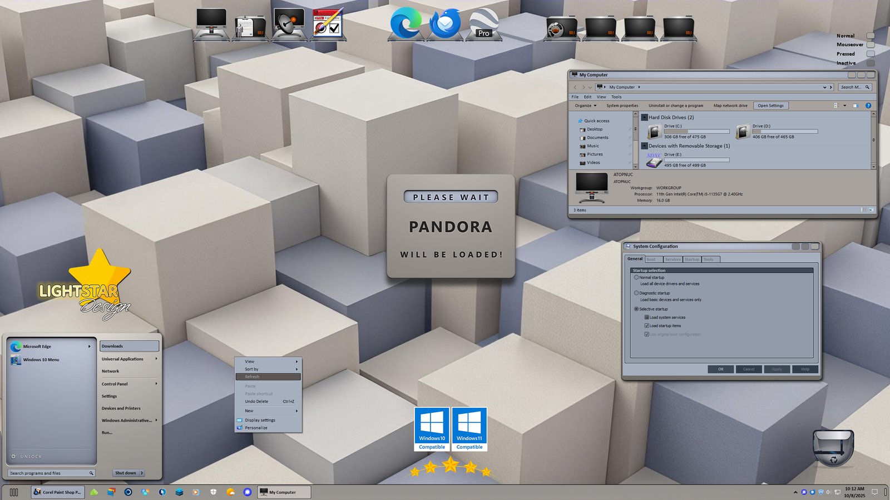The height and width of the screenshot is (500, 890).
Task: Choose Diagnostic startup option
Action: pos(636,293)
